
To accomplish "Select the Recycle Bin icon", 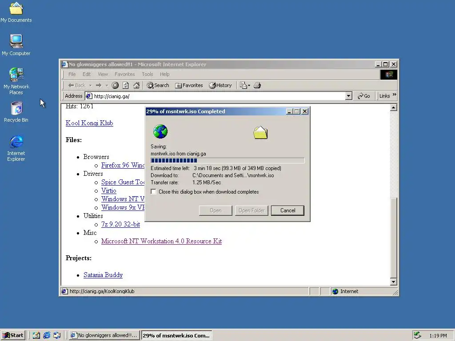I will pyautogui.click(x=16, y=111).
